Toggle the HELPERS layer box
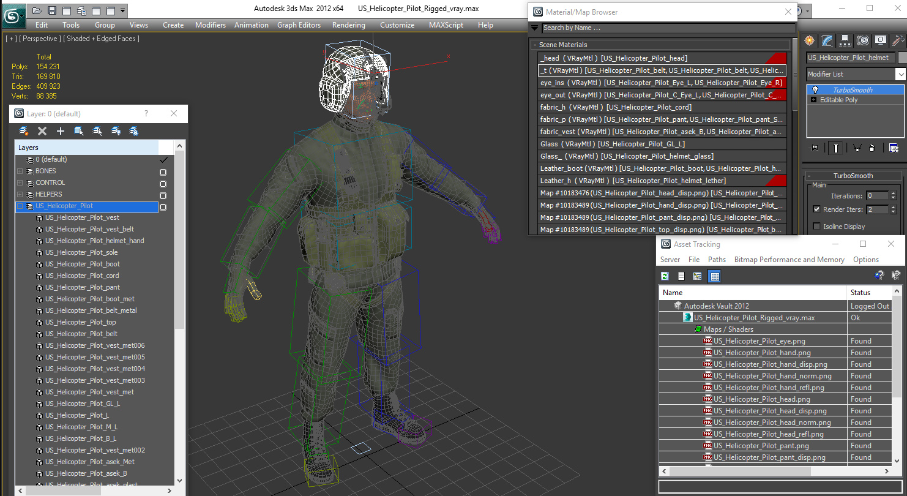This screenshot has width=907, height=496. [x=163, y=195]
